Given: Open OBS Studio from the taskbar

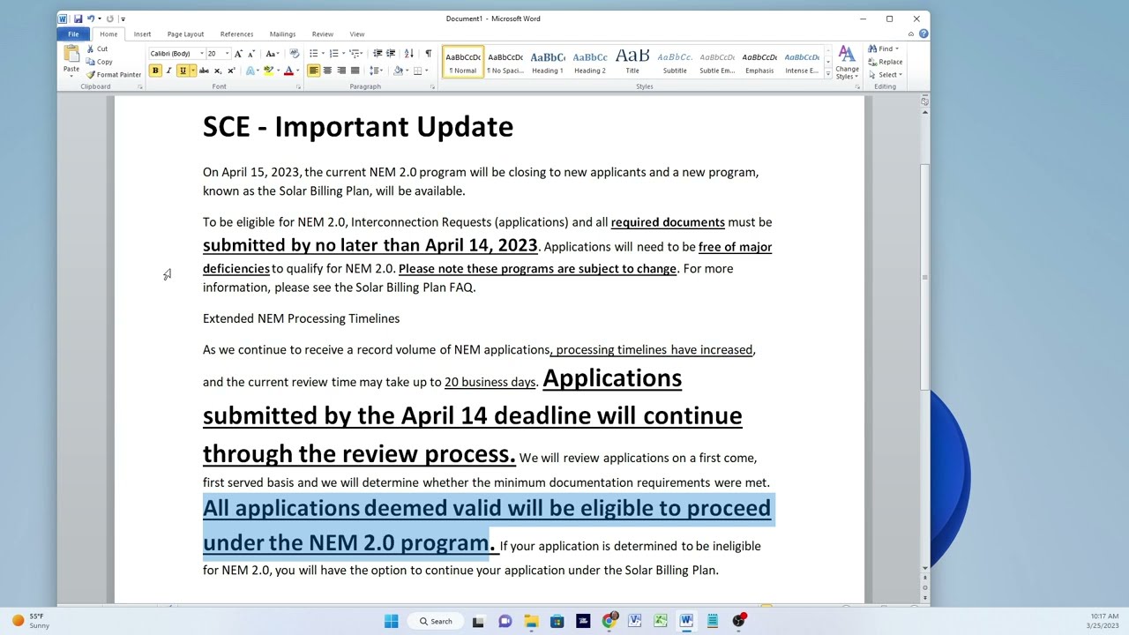Looking at the screenshot, I should (x=738, y=621).
